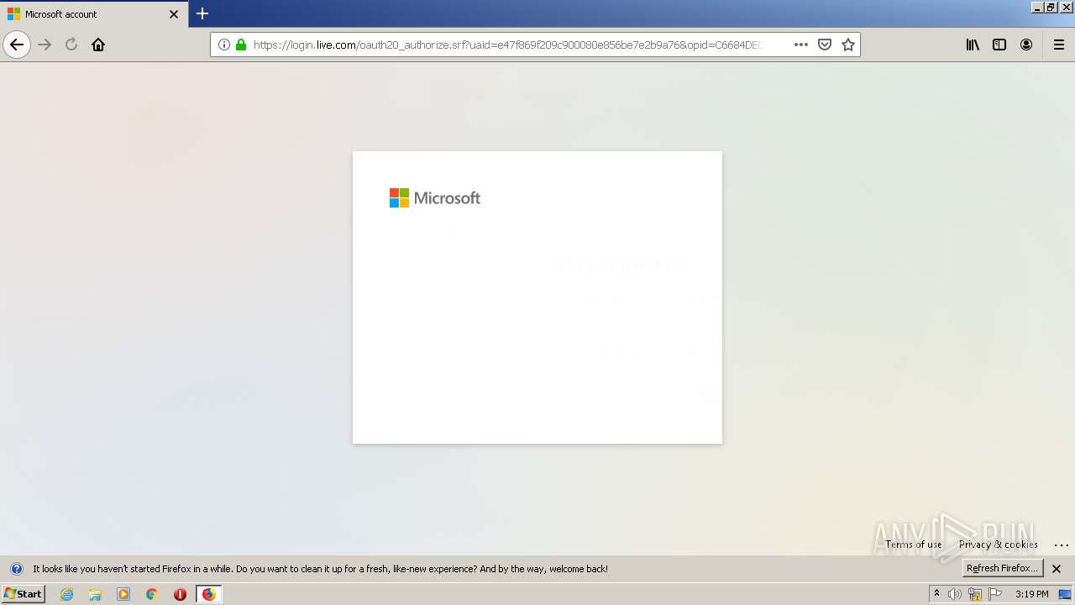Open volume control in system tray
Image resolution: width=1075 pixels, height=605 pixels.
(x=955, y=594)
